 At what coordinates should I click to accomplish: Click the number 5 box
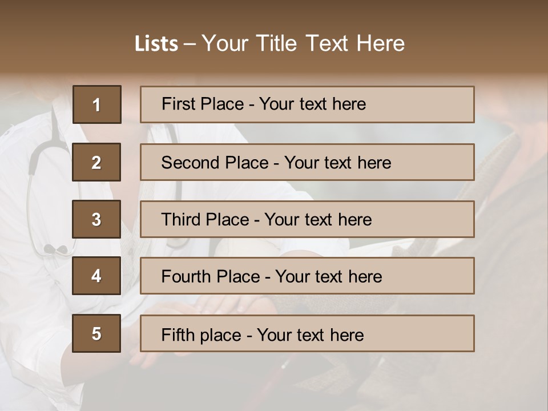tap(96, 333)
